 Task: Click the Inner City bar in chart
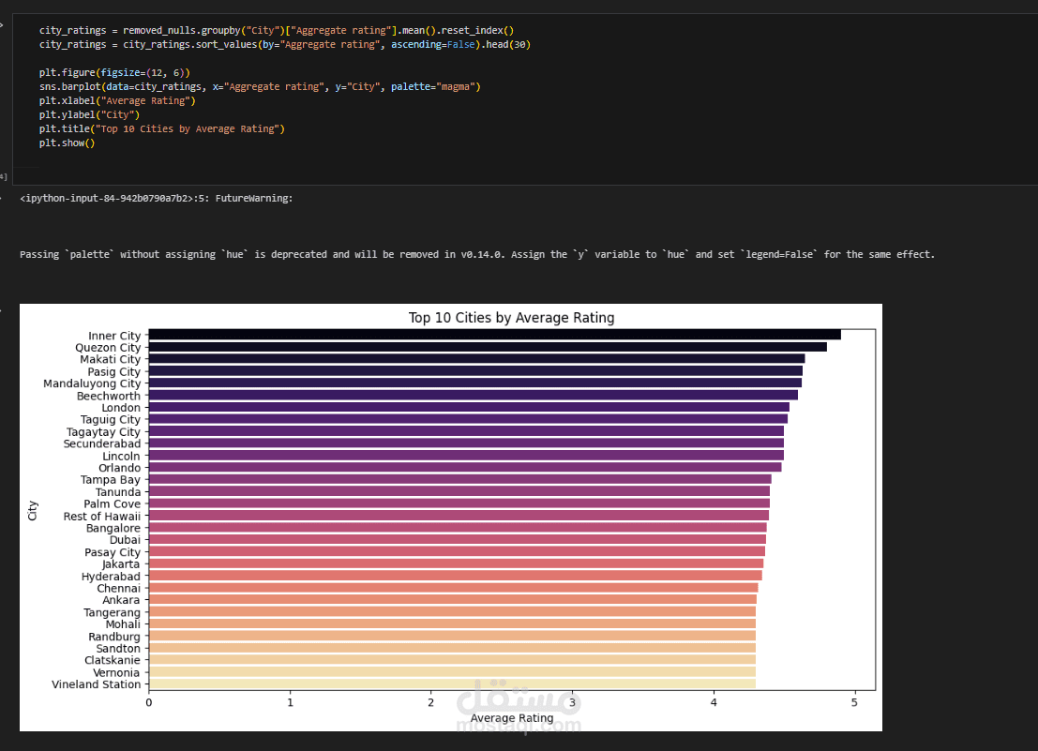pos(494,335)
